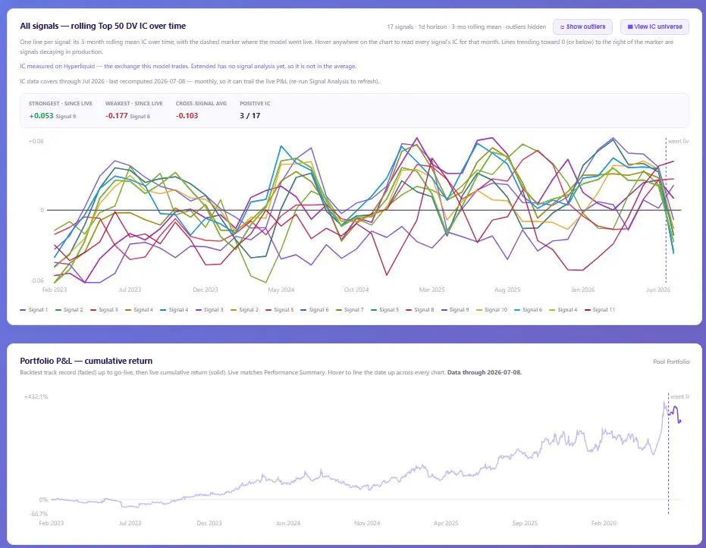706x548 pixels.
Task: Toggle Signal 7 in the chart legend
Action: click(350, 309)
